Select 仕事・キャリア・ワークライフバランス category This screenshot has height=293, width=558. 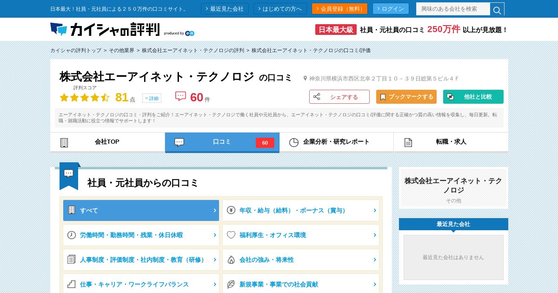tap(141, 284)
